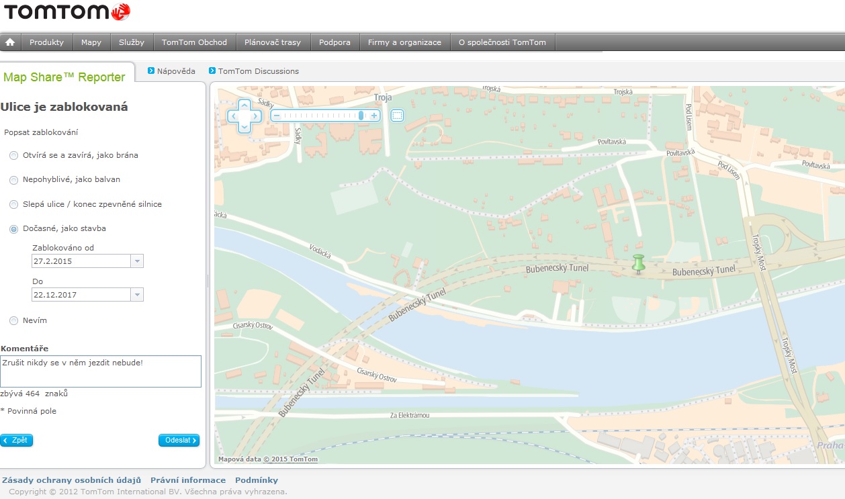The width and height of the screenshot is (845, 499).
Task: Click the home icon in navigation bar
Action: 10,42
